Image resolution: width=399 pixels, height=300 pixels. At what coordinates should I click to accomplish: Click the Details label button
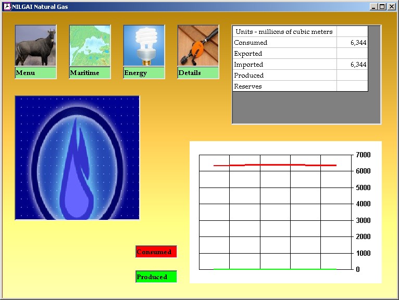(198, 73)
